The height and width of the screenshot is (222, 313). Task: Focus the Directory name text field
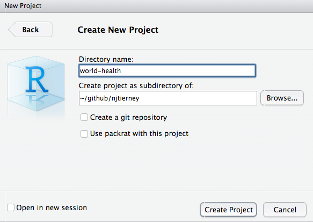pyautogui.click(x=168, y=70)
